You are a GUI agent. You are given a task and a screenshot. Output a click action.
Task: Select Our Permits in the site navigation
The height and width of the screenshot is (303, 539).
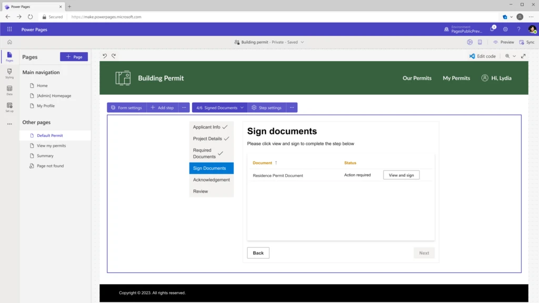pos(417,78)
